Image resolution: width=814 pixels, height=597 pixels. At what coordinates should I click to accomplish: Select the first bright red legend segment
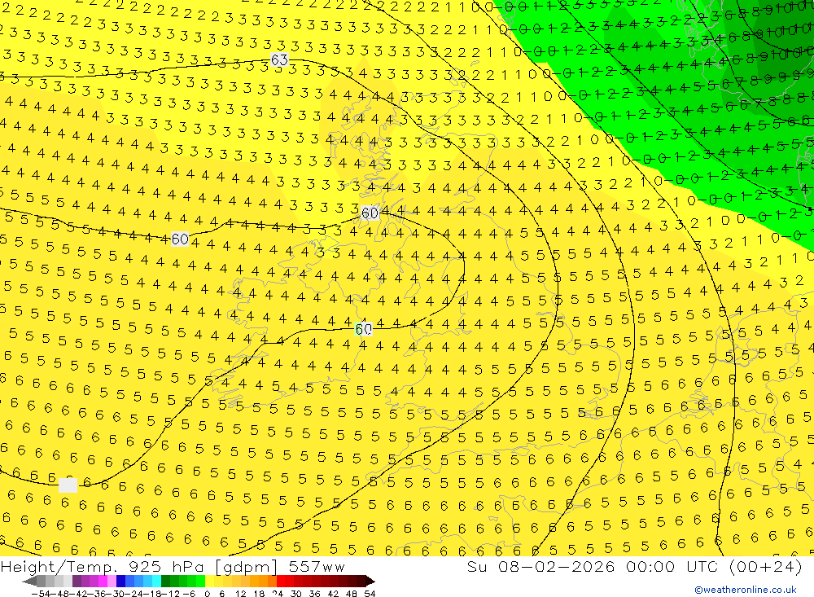281,581
